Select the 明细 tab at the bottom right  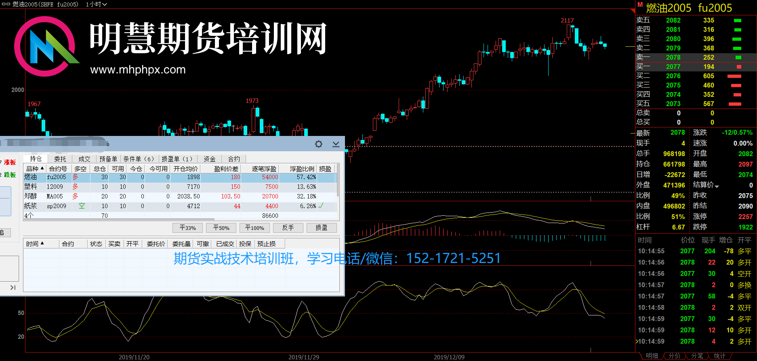[652, 356]
